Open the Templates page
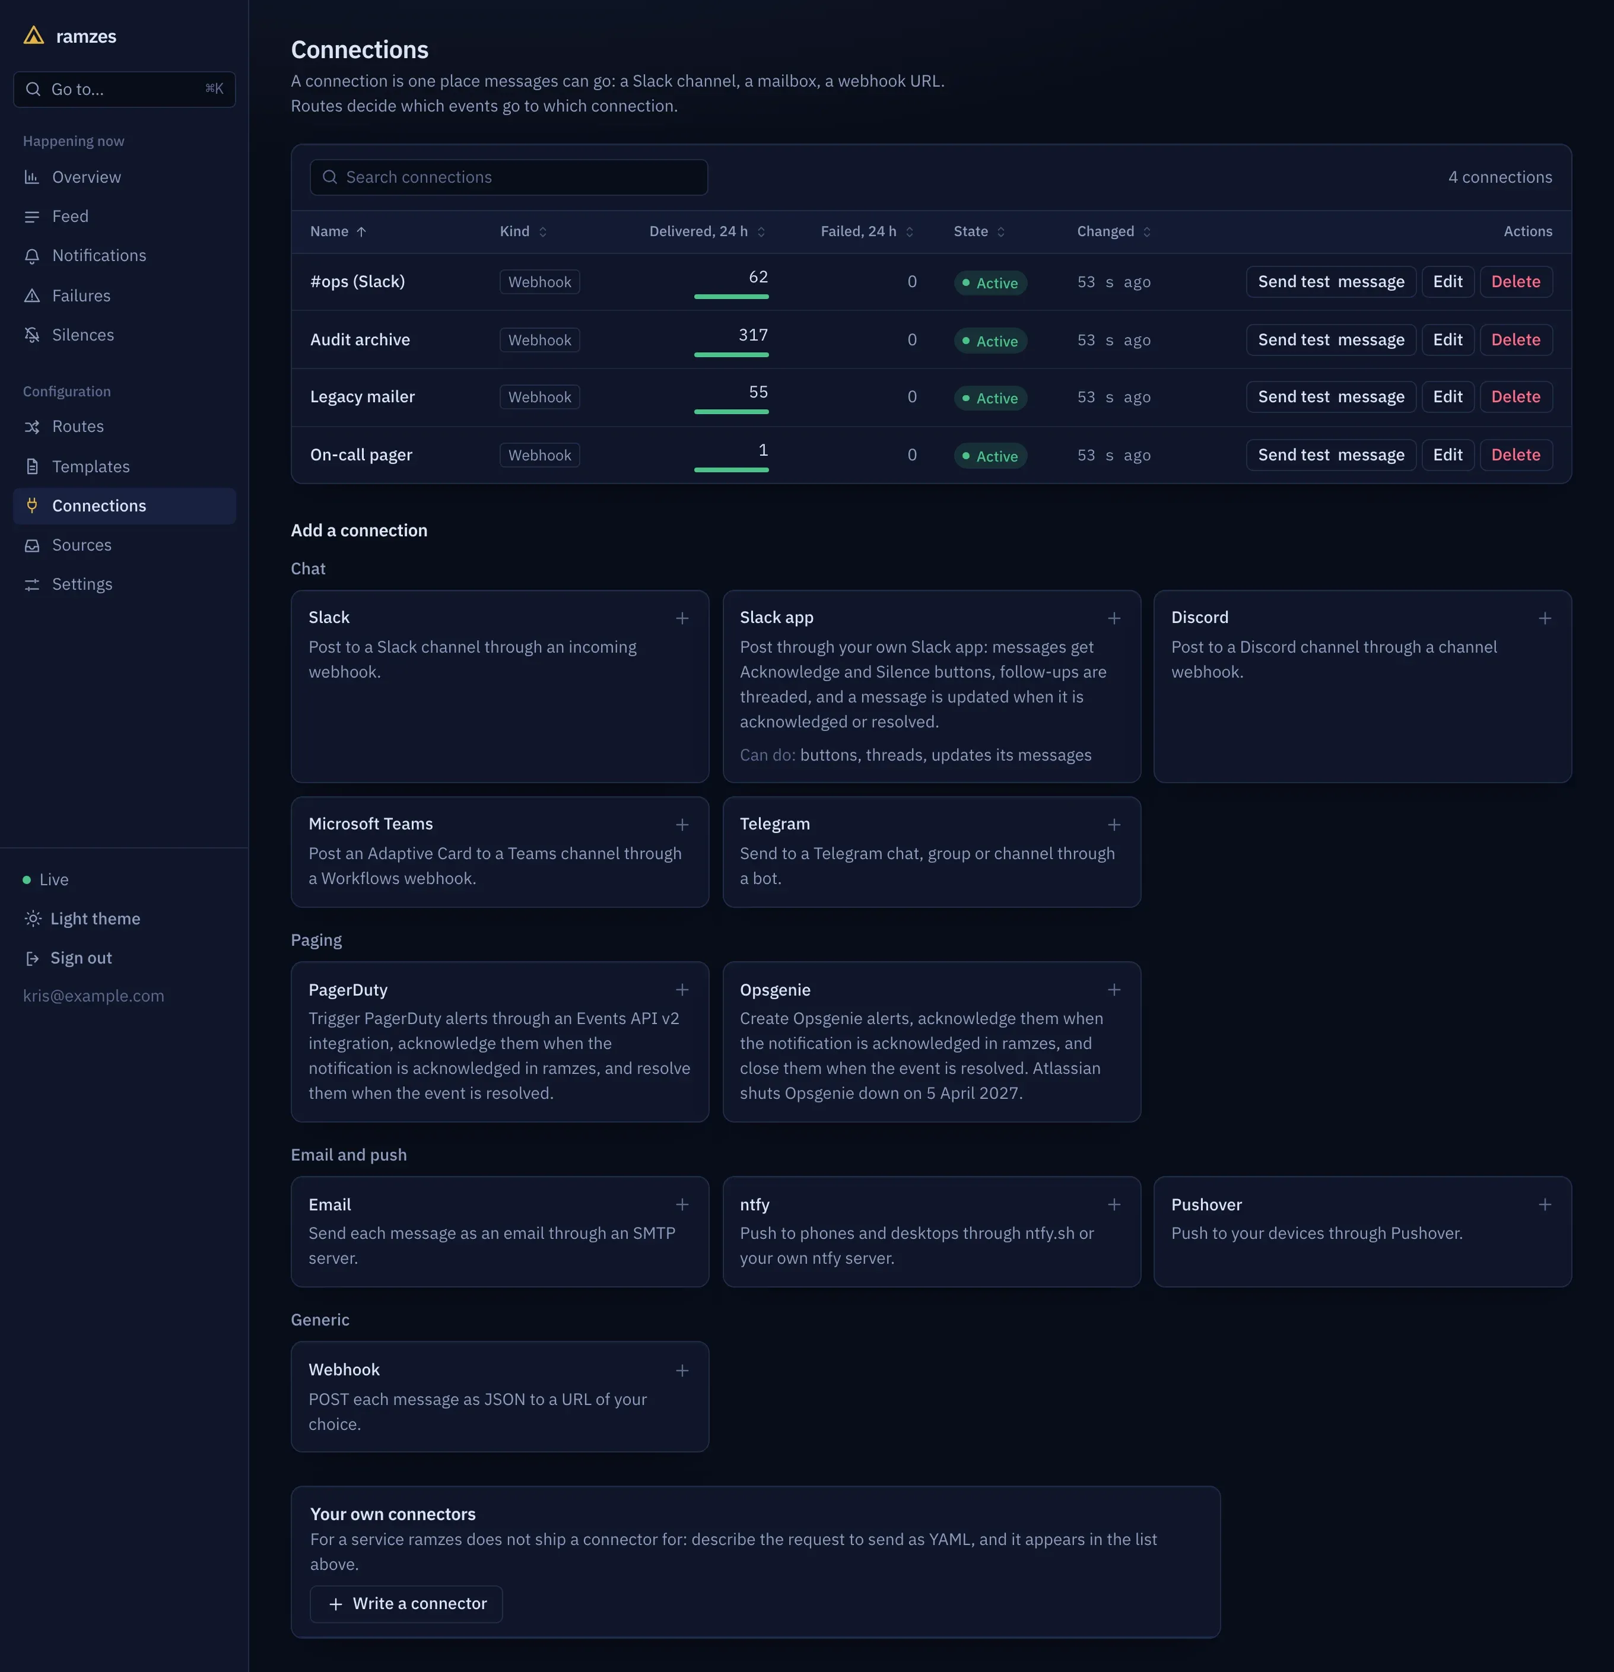1614x1672 pixels. (x=125, y=466)
